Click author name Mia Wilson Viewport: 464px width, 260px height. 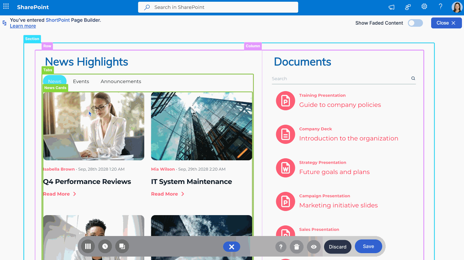point(163,169)
